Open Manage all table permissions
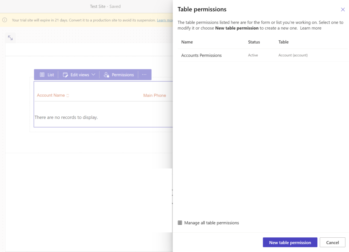The width and height of the screenshot is (349, 252). click(x=208, y=223)
